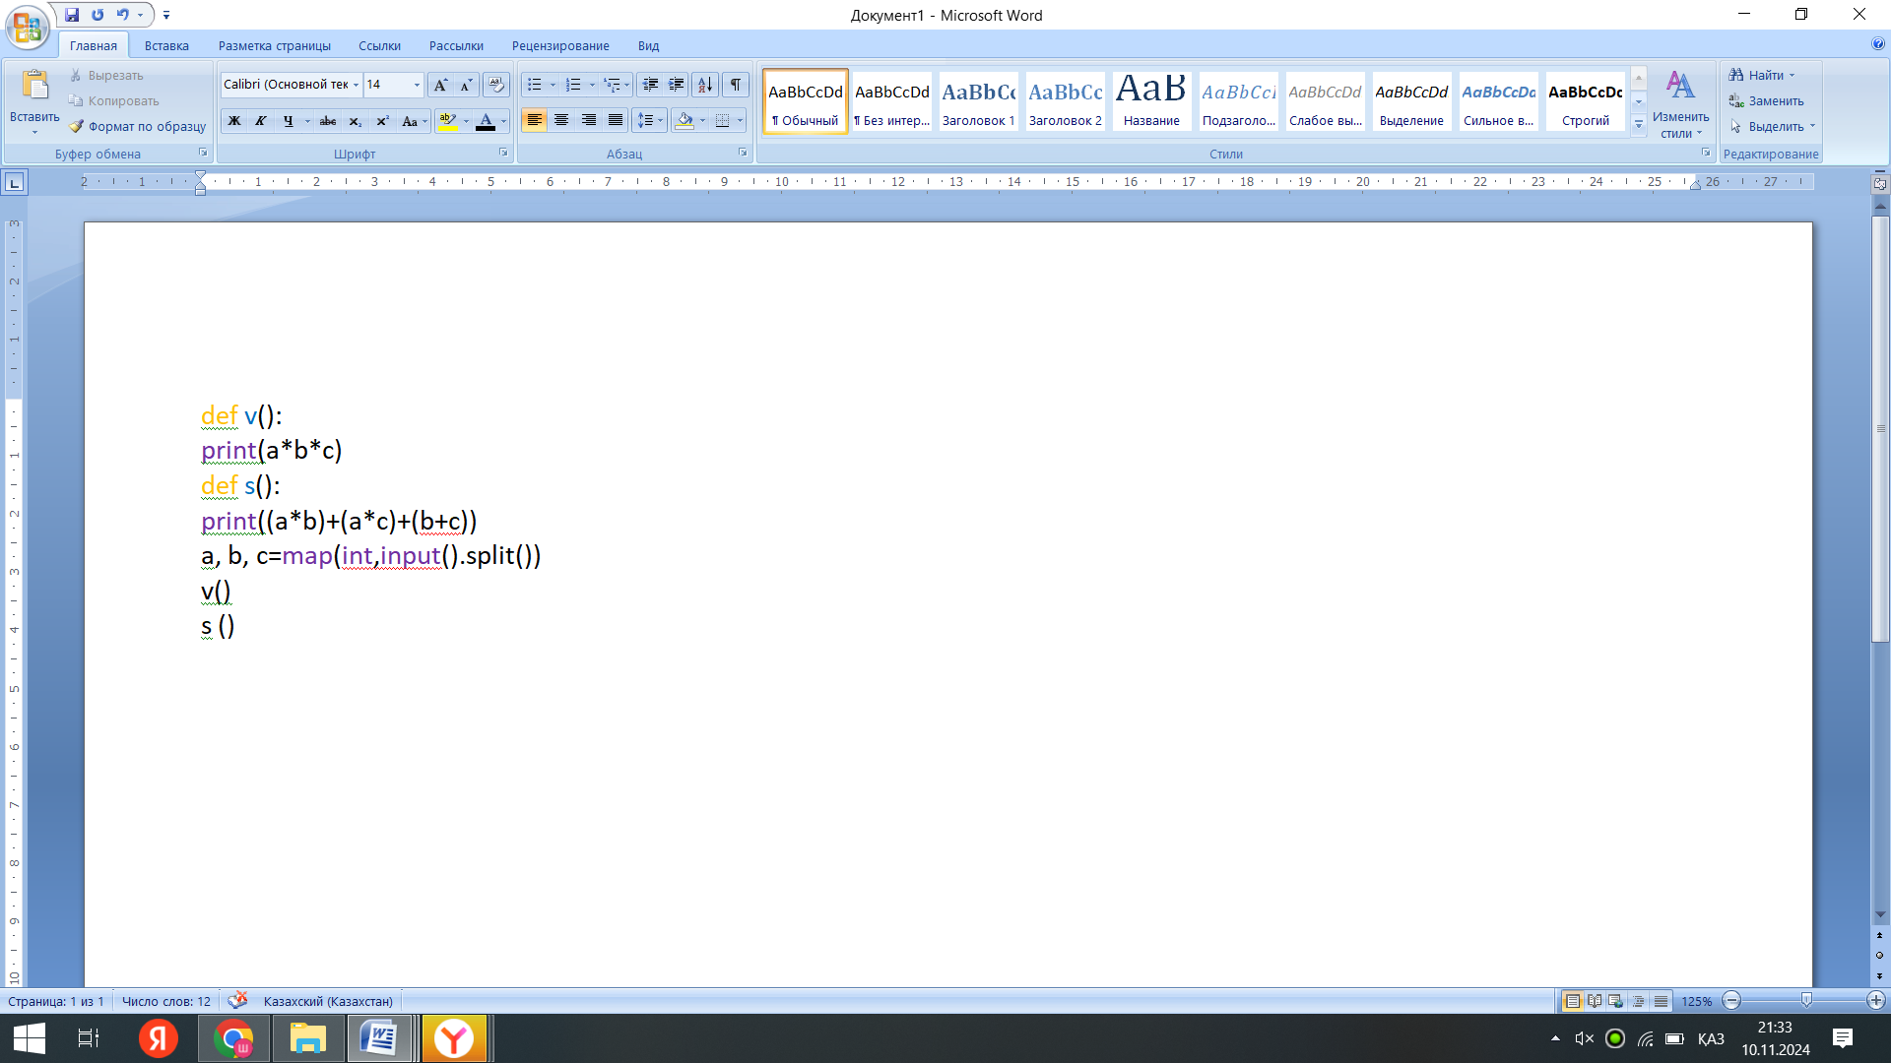Open the Рецензирование tab

560,46
